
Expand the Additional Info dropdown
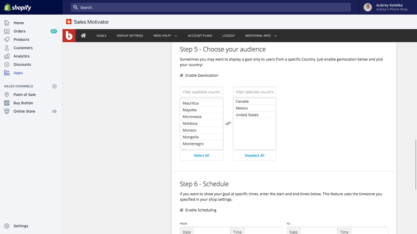[261, 36]
